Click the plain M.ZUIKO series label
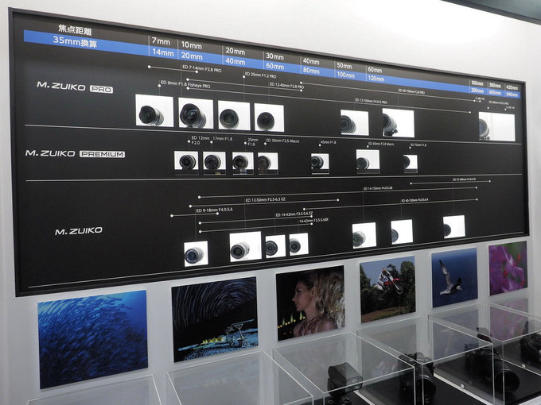Image resolution: width=541 pixels, height=405 pixels. coord(79,231)
